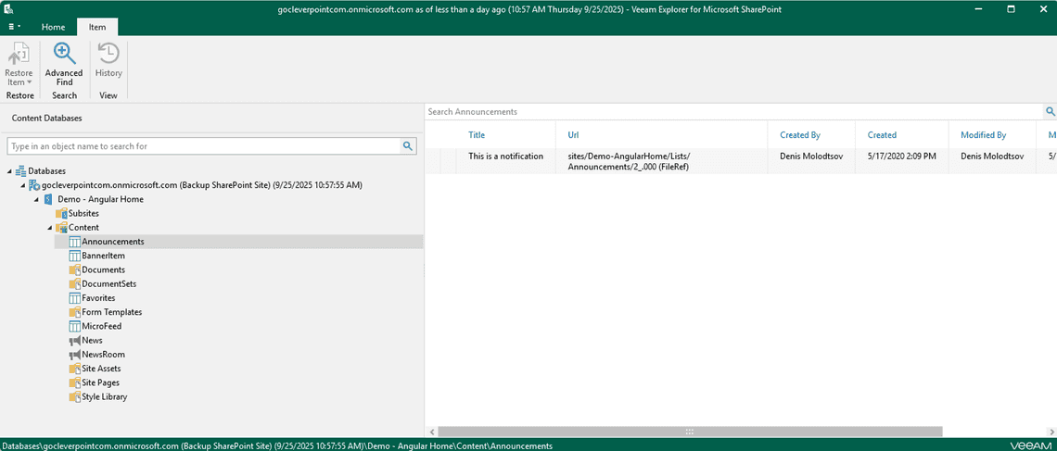Select the 'This is a notification' row
The width and height of the screenshot is (1057, 451).
click(x=741, y=161)
